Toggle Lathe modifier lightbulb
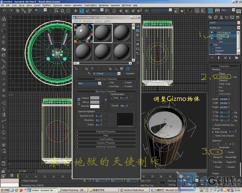The width and height of the screenshot is (242, 193). point(212,38)
